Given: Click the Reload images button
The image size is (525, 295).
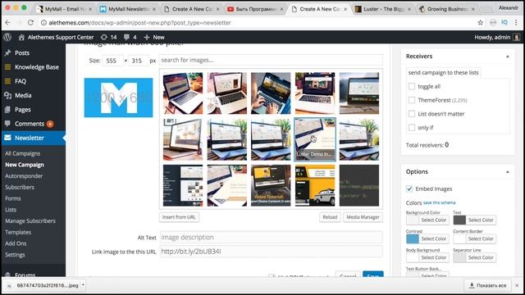Looking at the screenshot, I should (330, 217).
